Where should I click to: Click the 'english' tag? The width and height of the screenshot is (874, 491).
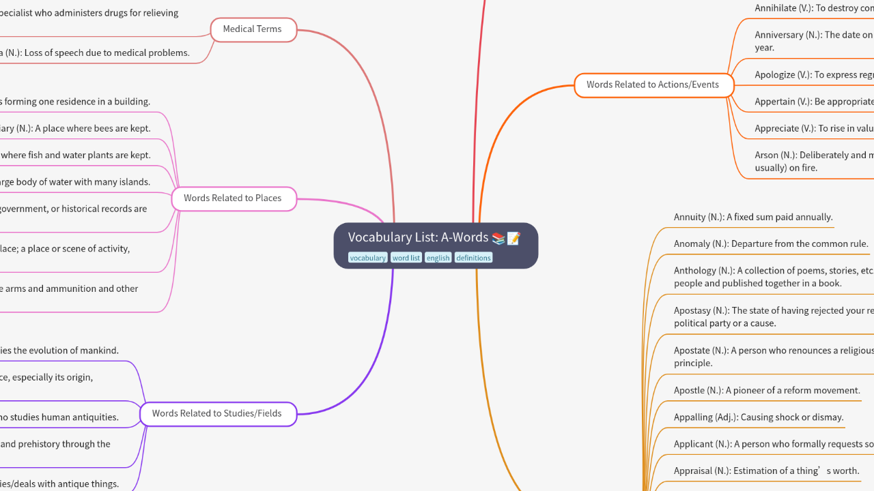coord(438,258)
